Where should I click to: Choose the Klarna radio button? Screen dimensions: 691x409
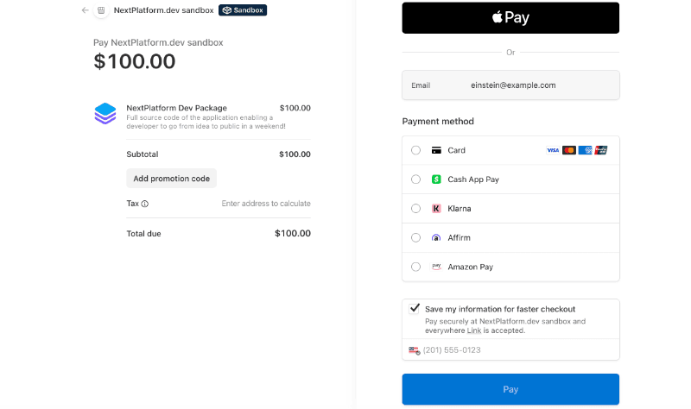tap(416, 209)
